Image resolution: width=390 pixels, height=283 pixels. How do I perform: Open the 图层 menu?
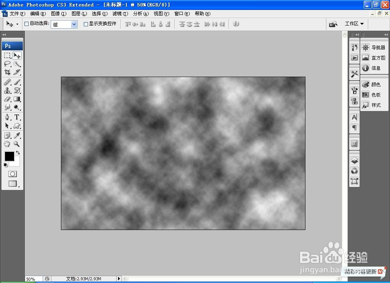79,14
